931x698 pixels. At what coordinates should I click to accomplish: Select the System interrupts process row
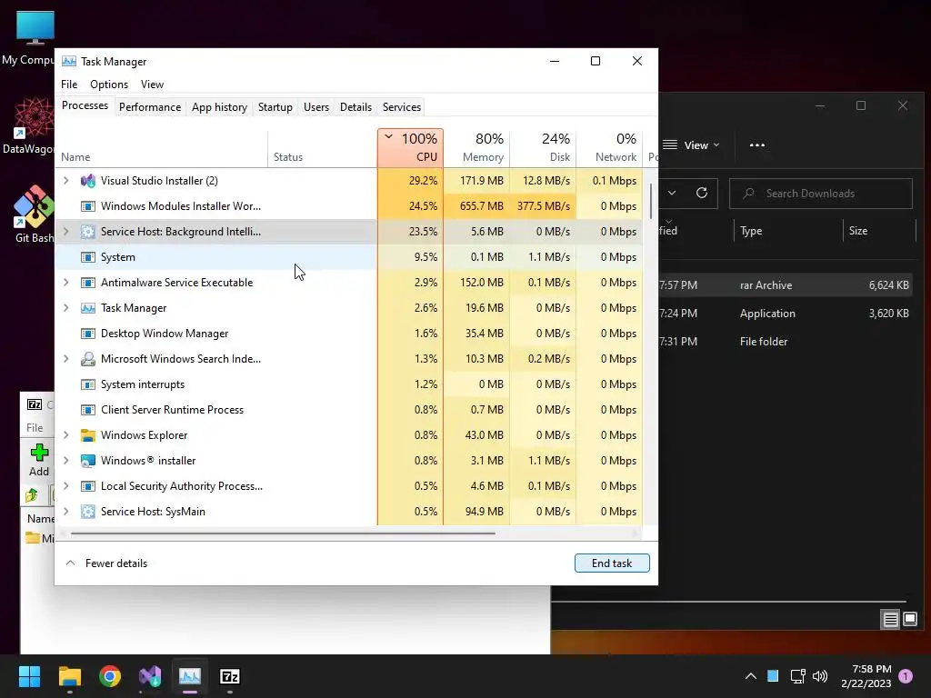[x=349, y=384]
